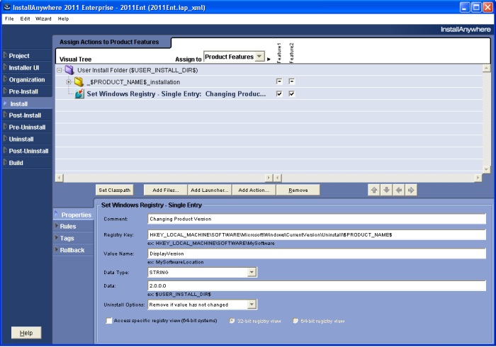Click the Remove button
The image size is (496, 347).
[298, 190]
